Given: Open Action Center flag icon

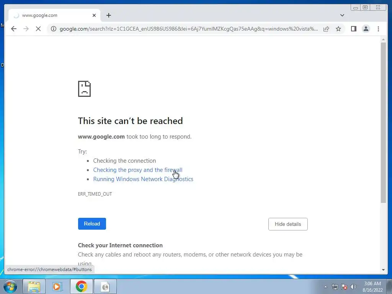Looking at the screenshot, I should tap(344, 287).
